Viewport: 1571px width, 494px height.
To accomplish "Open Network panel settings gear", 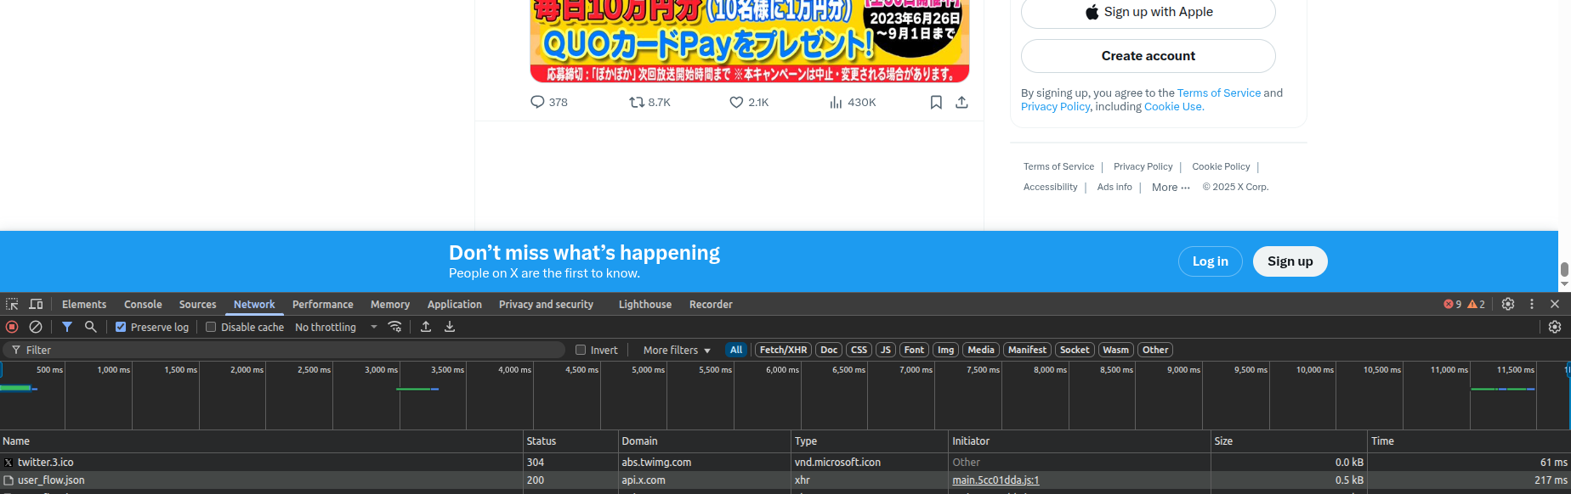I will tap(1555, 327).
